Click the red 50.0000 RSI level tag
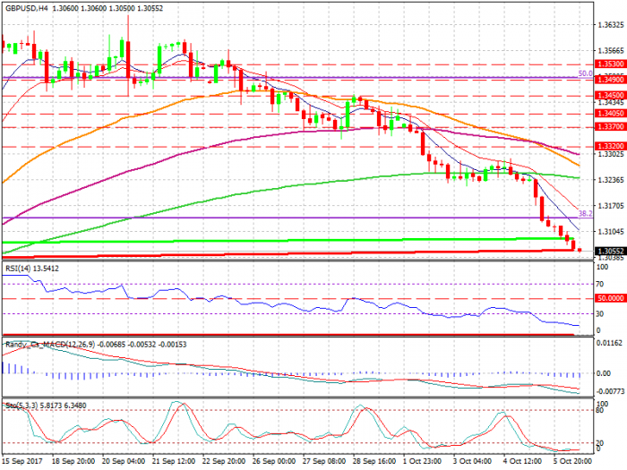627x470 pixels. point(609,297)
